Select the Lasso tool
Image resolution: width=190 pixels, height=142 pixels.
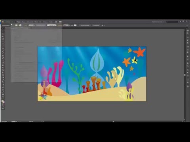[3, 39]
